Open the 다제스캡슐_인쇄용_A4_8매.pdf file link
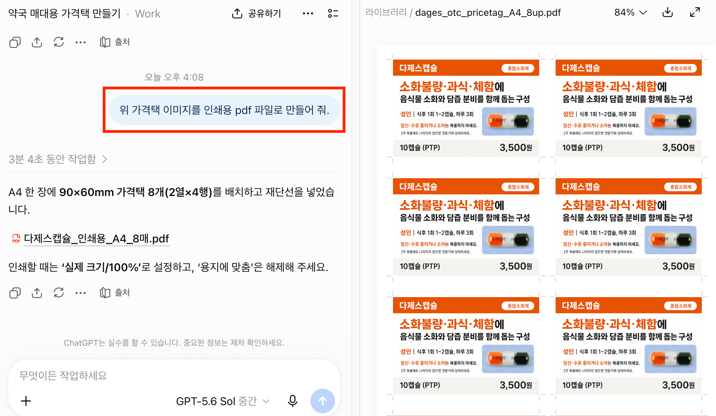The height and width of the screenshot is (416, 716). click(x=96, y=239)
